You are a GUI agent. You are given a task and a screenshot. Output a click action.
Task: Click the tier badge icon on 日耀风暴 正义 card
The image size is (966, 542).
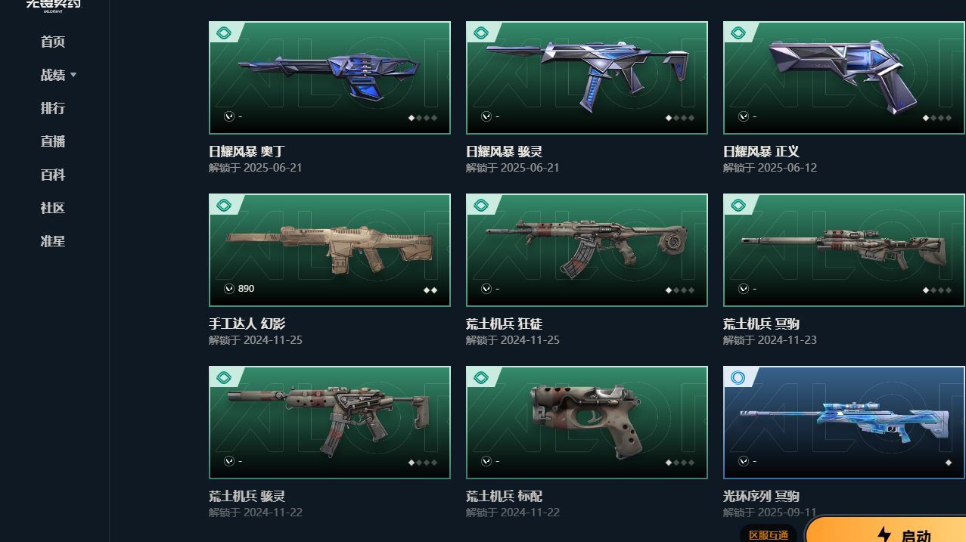738,33
